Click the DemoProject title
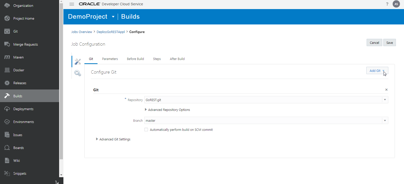Screen dimensions: 404x184 pos(88,17)
